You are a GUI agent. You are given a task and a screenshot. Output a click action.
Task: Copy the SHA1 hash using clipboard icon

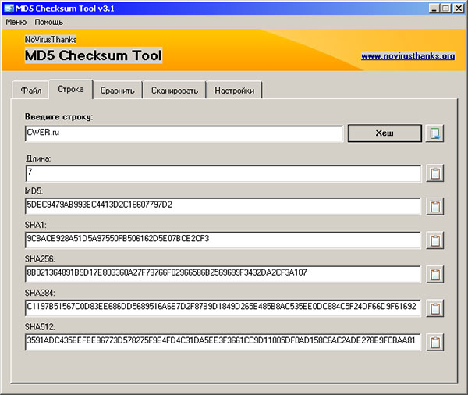(x=435, y=240)
